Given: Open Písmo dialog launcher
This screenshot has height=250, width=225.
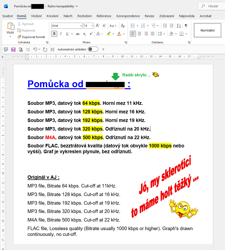Looking at the screenshot, I should (126, 42).
